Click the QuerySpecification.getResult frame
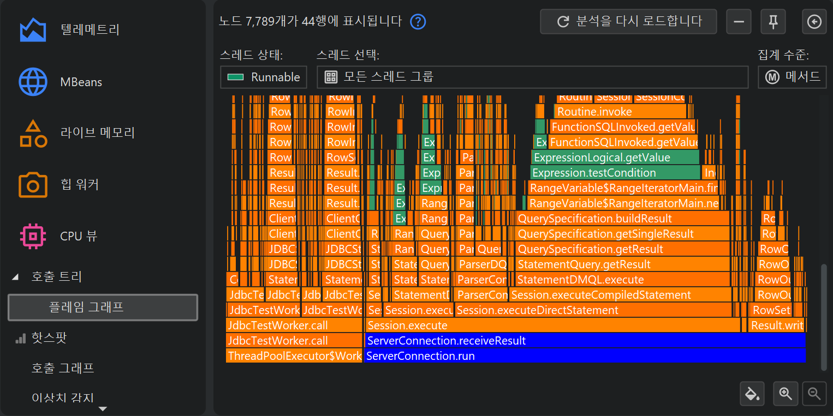 (x=622, y=249)
